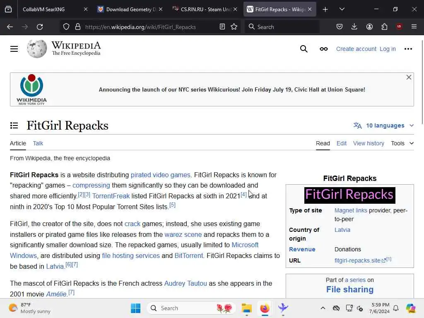Toggle the table of contents icon

[14, 125]
